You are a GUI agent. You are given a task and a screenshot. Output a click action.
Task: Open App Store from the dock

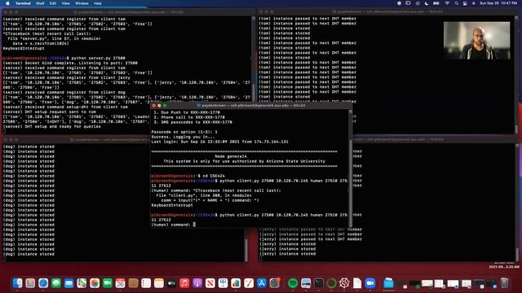(261, 283)
